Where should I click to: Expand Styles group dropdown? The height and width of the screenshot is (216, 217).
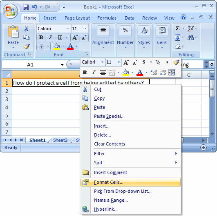tap(144, 48)
